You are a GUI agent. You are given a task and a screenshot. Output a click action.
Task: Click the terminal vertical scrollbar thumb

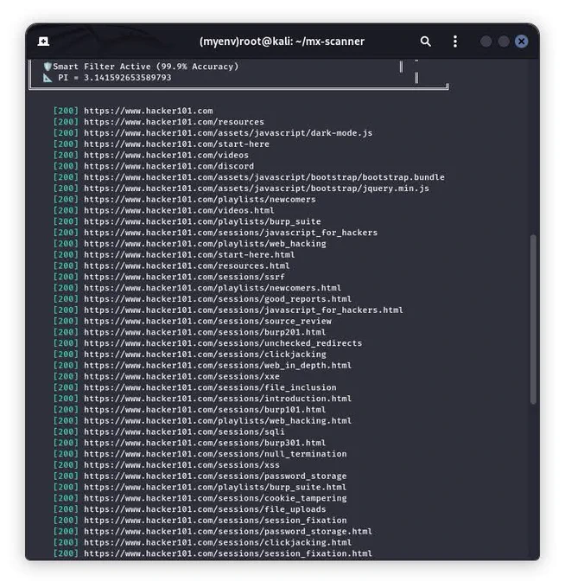click(x=533, y=319)
